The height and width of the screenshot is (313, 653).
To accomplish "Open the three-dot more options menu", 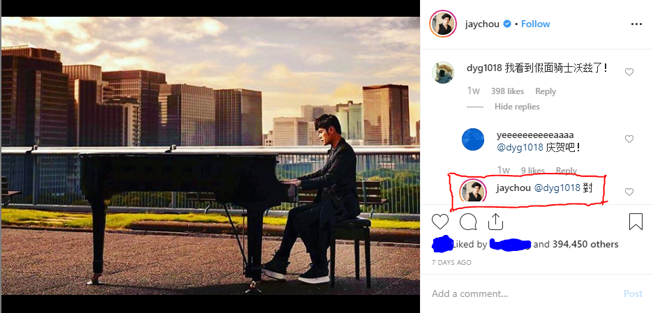I will point(636,24).
